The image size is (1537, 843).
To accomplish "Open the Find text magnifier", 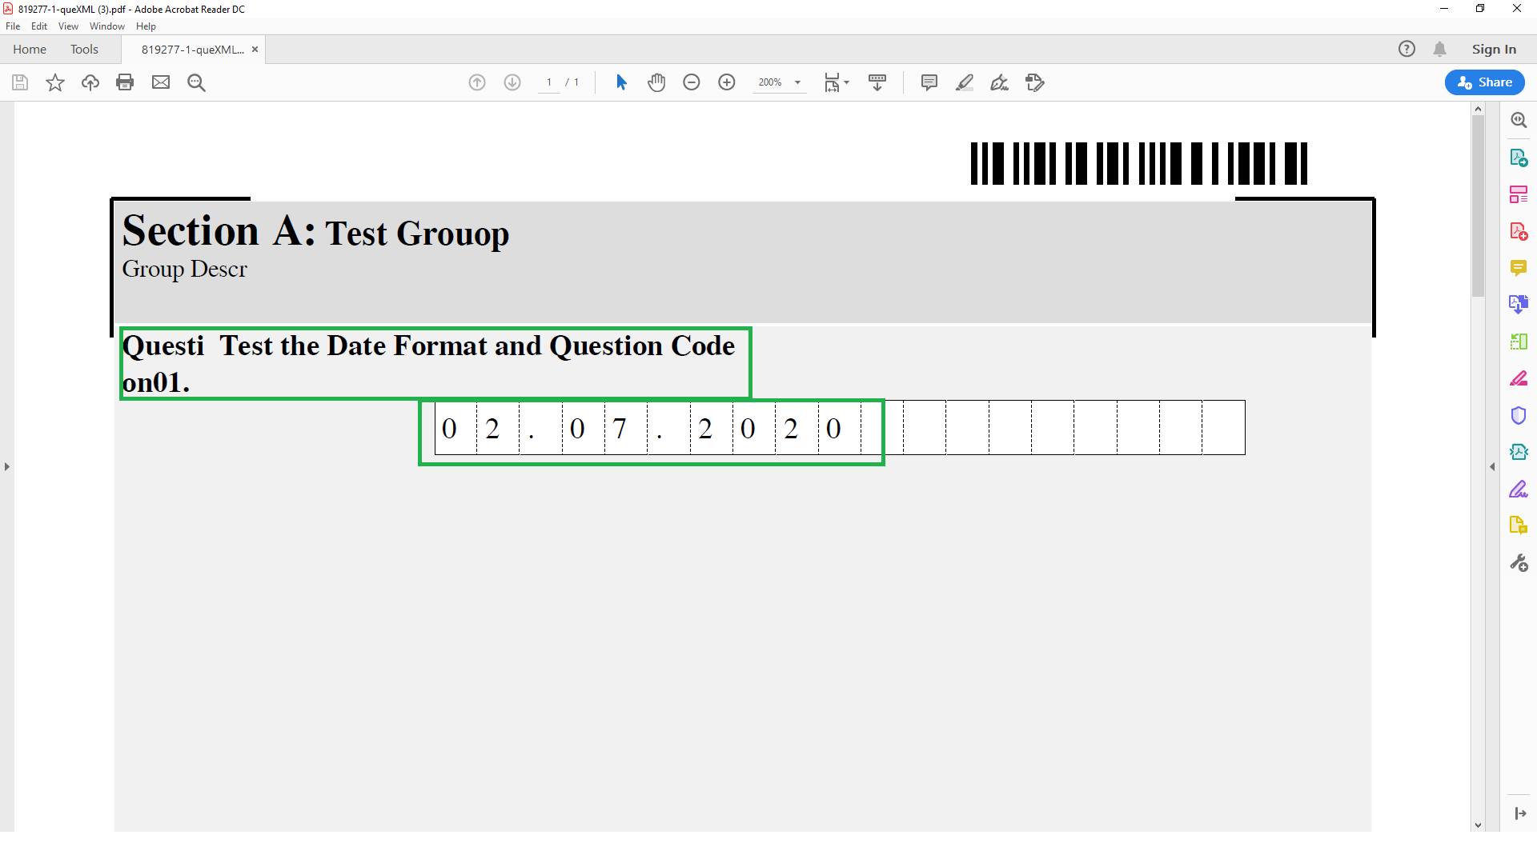I will pos(196,82).
